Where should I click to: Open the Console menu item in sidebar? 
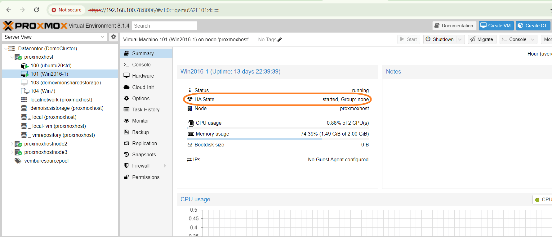click(146, 65)
